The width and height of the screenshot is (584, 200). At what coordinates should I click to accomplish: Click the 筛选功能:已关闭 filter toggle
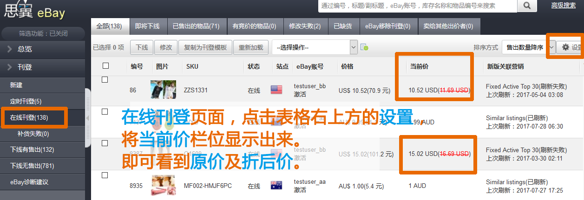[43, 33]
